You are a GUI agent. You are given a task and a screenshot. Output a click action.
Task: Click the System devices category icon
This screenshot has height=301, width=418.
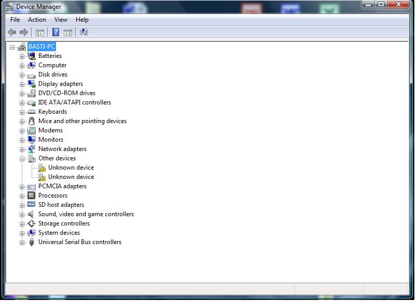tap(32, 233)
